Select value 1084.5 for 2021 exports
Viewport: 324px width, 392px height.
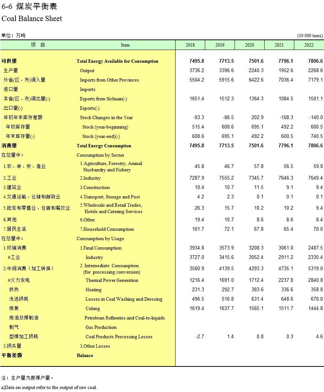click(286, 98)
